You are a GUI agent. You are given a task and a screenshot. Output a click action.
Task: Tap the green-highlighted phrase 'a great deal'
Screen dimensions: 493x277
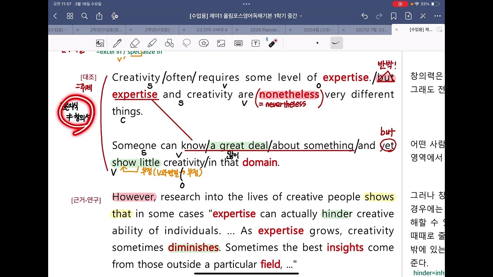tap(239, 145)
